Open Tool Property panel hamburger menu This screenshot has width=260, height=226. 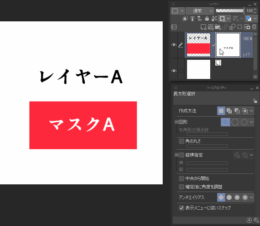point(176,88)
